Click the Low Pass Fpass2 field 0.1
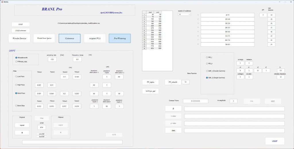This screenshot has width=294, height=149. pos(65,77)
